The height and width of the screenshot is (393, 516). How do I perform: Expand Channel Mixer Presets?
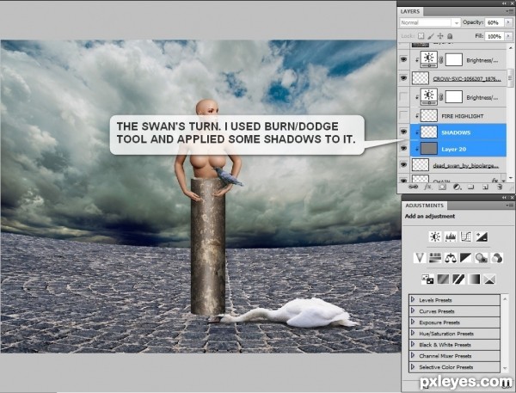(x=413, y=355)
